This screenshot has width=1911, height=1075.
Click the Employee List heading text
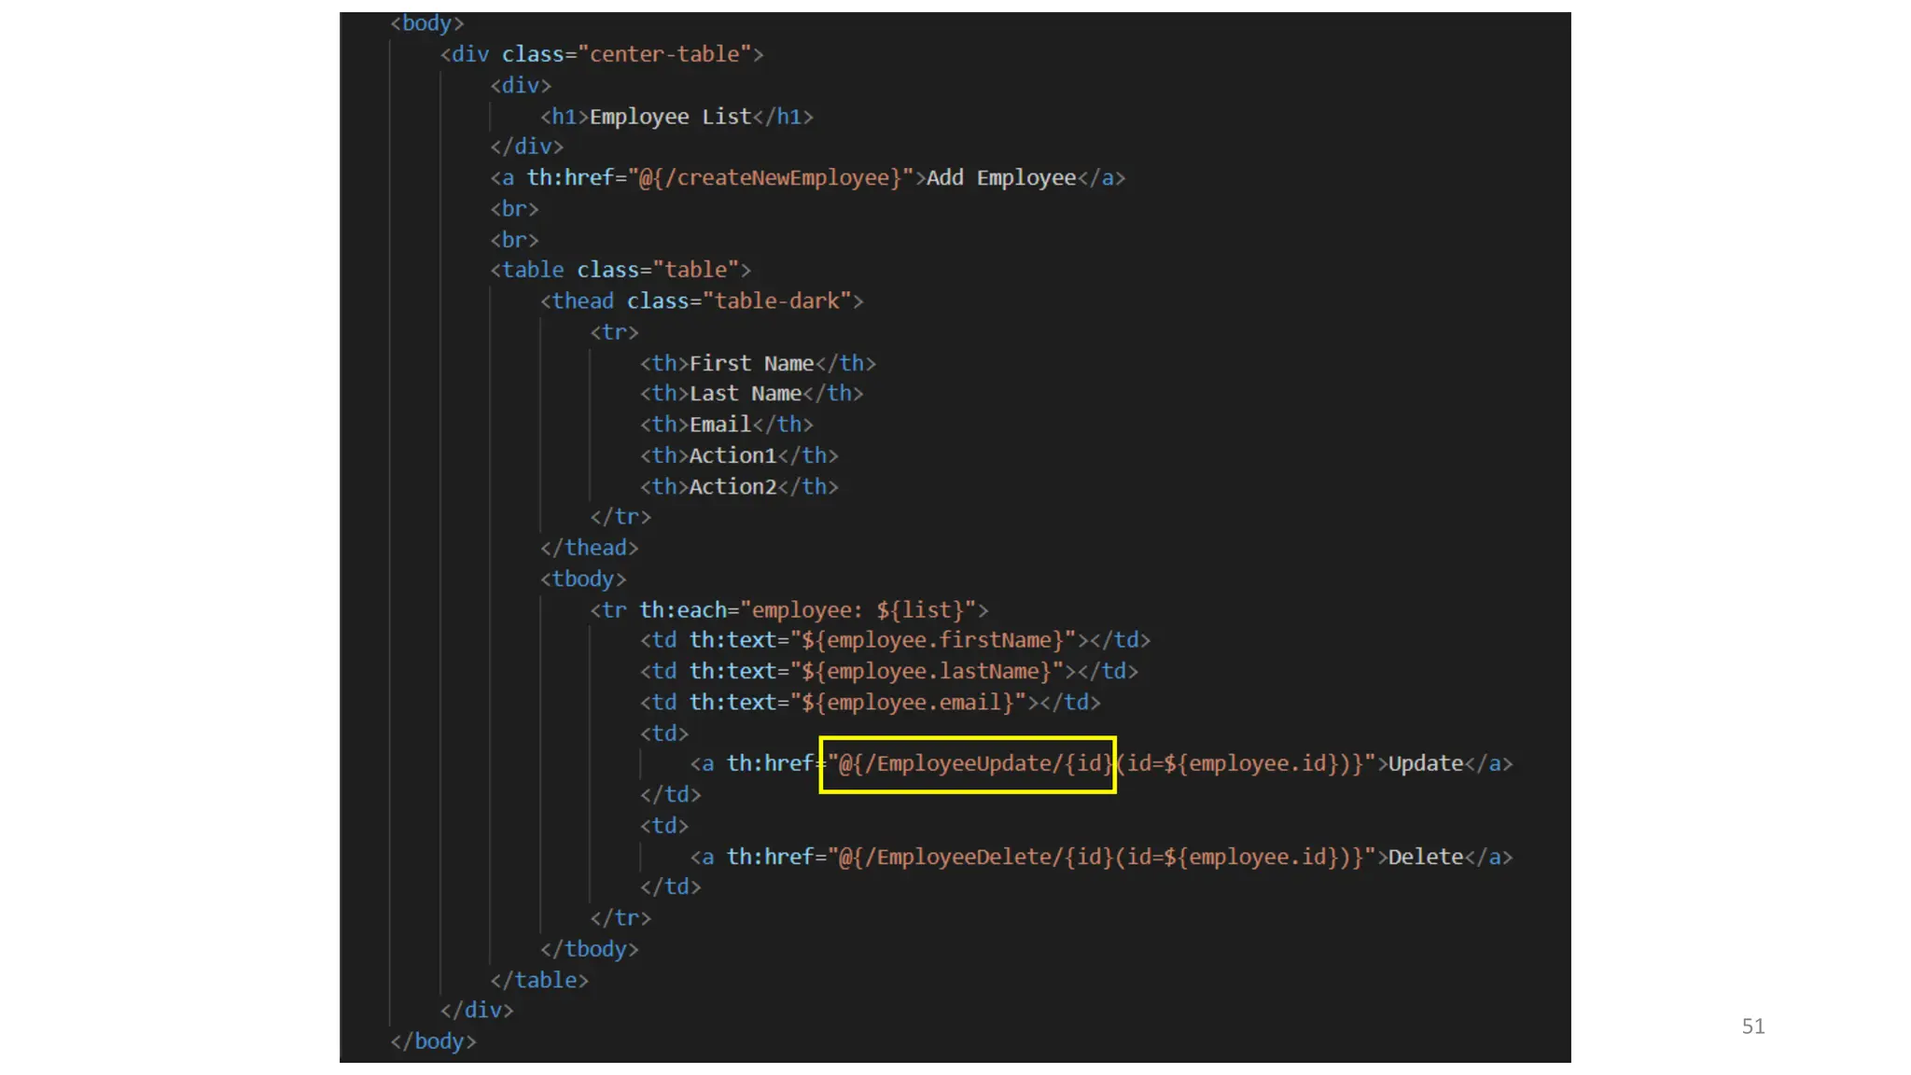pos(670,117)
